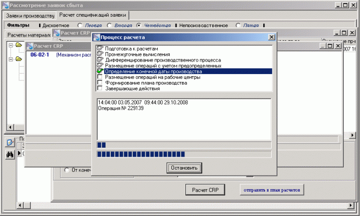This screenshot has width=360, height=216.
Task: Toggle Промежуточные вычисления checkbox
Action: point(100,54)
